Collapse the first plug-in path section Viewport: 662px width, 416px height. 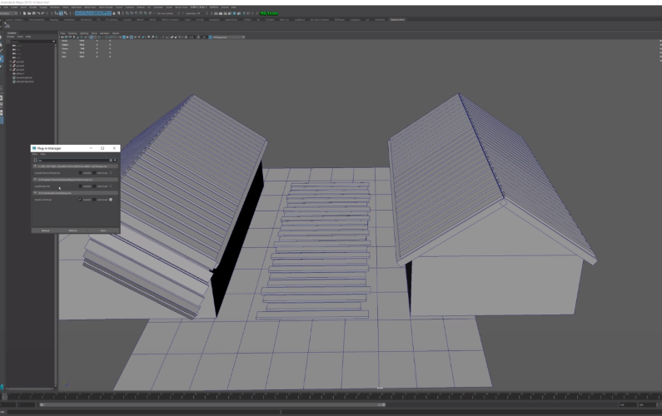click(x=35, y=166)
